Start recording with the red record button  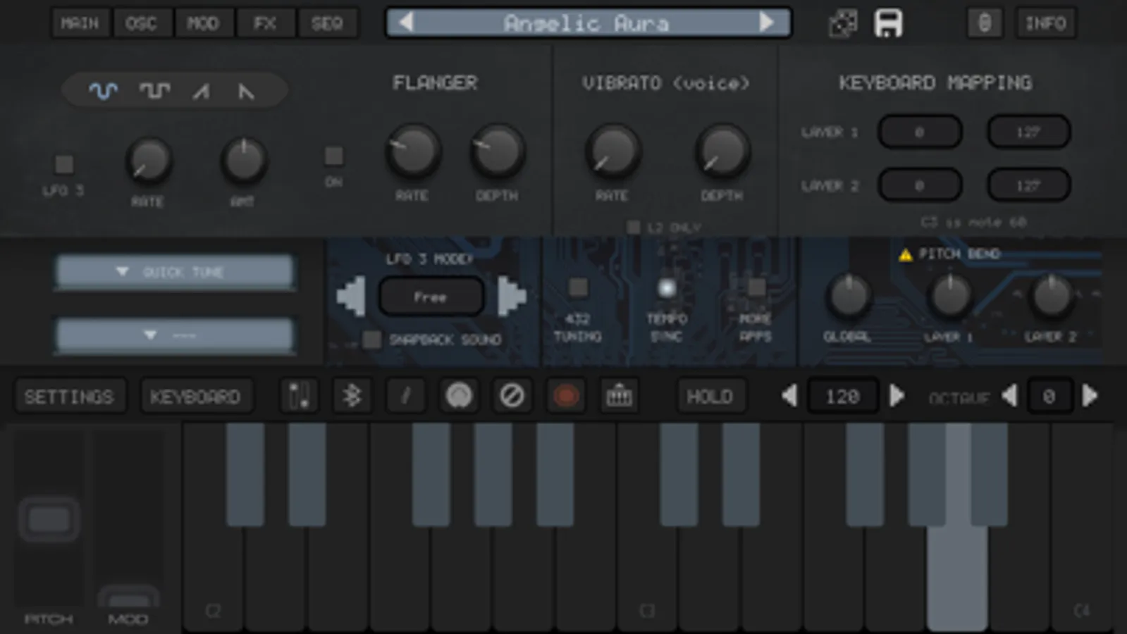(x=565, y=396)
